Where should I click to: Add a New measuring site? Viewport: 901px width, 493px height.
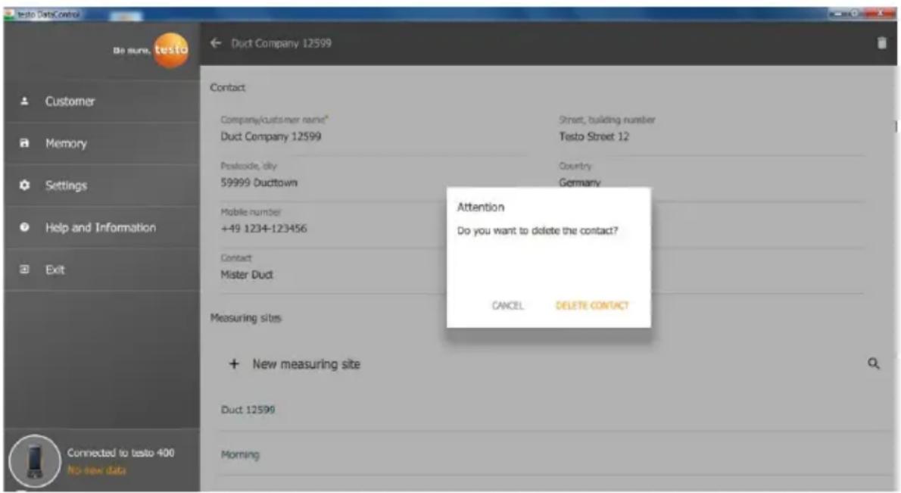click(x=306, y=364)
